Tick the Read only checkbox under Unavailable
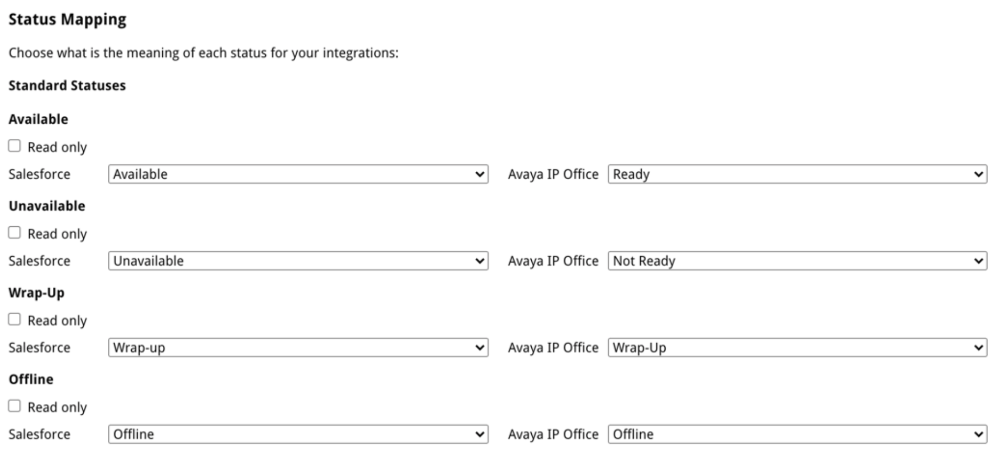The height and width of the screenshot is (463, 1007). point(15,233)
